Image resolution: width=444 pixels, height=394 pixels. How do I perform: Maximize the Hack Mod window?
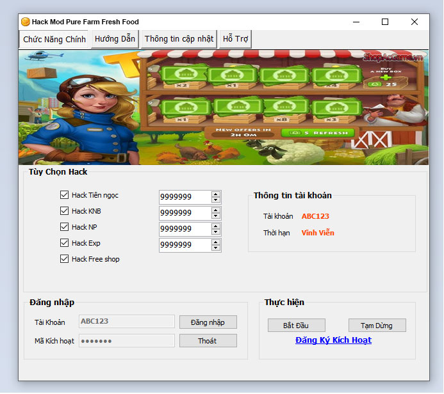click(385, 22)
